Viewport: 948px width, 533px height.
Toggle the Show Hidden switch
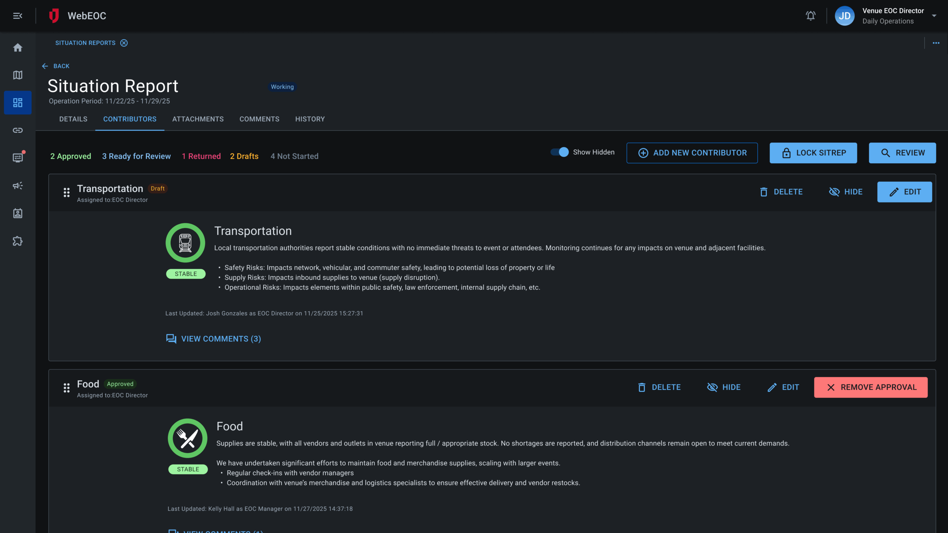click(560, 152)
